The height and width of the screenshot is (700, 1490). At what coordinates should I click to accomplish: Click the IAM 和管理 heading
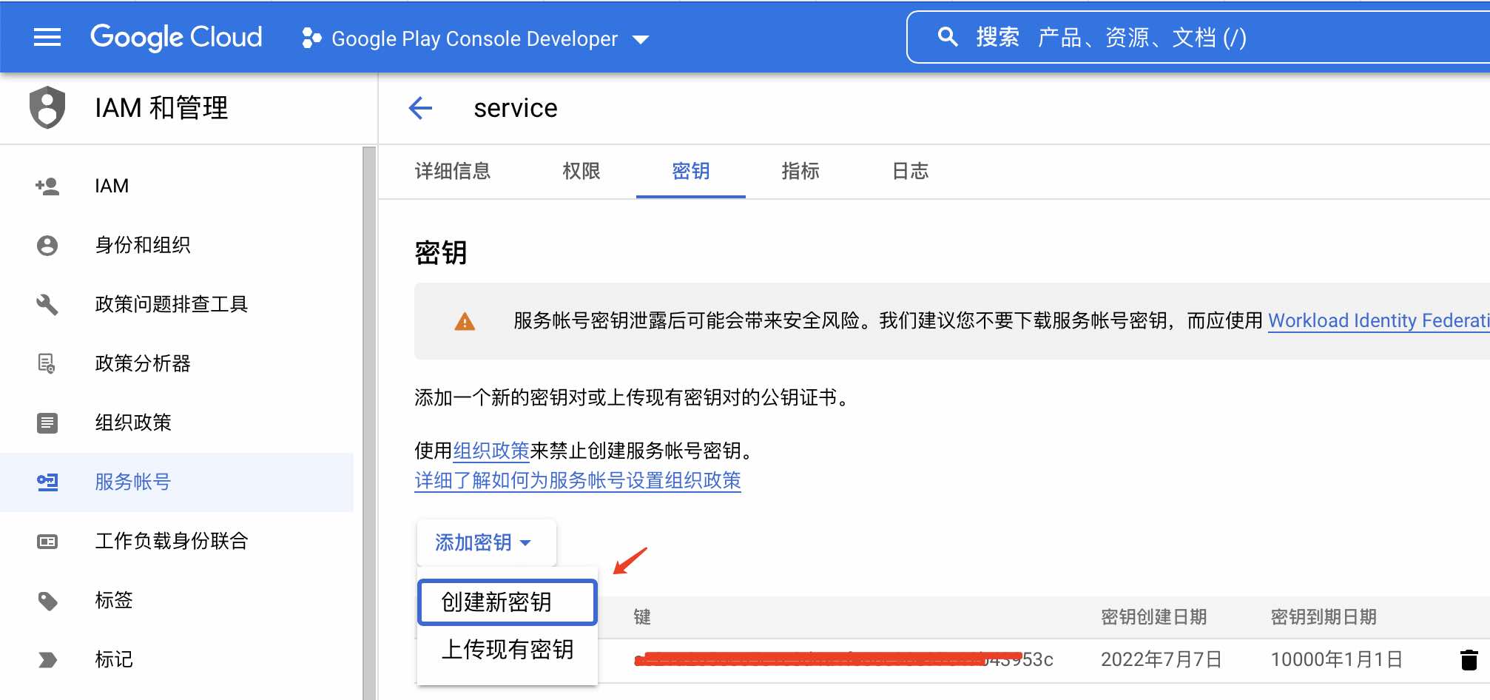161,108
